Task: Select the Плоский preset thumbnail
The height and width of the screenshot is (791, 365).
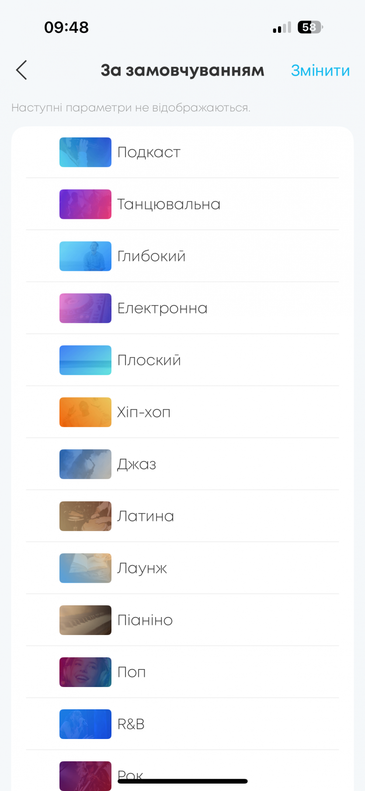Action: 85,360
